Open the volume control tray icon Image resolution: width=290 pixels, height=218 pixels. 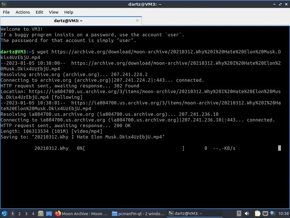[247, 213]
